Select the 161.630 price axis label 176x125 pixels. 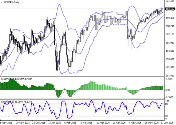click(x=170, y=1)
